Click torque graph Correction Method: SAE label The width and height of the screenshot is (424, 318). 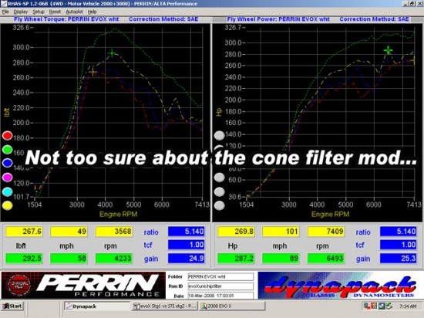pyautogui.click(x=163, y=19)
